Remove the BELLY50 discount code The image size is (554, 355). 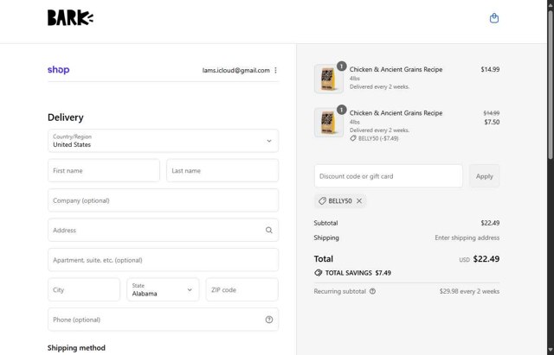tap(359, 201)
